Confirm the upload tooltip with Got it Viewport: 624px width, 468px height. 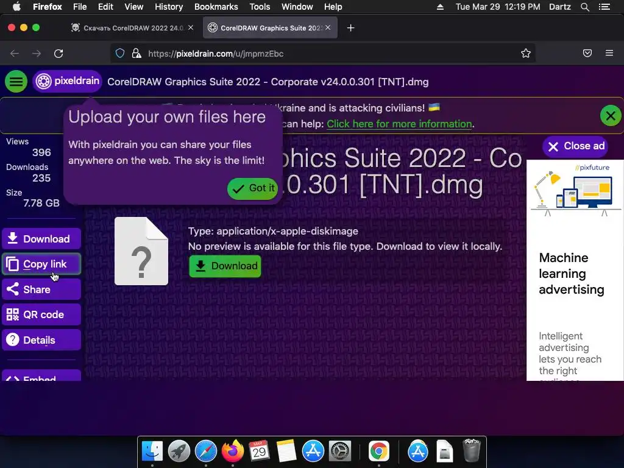[253, 188]
